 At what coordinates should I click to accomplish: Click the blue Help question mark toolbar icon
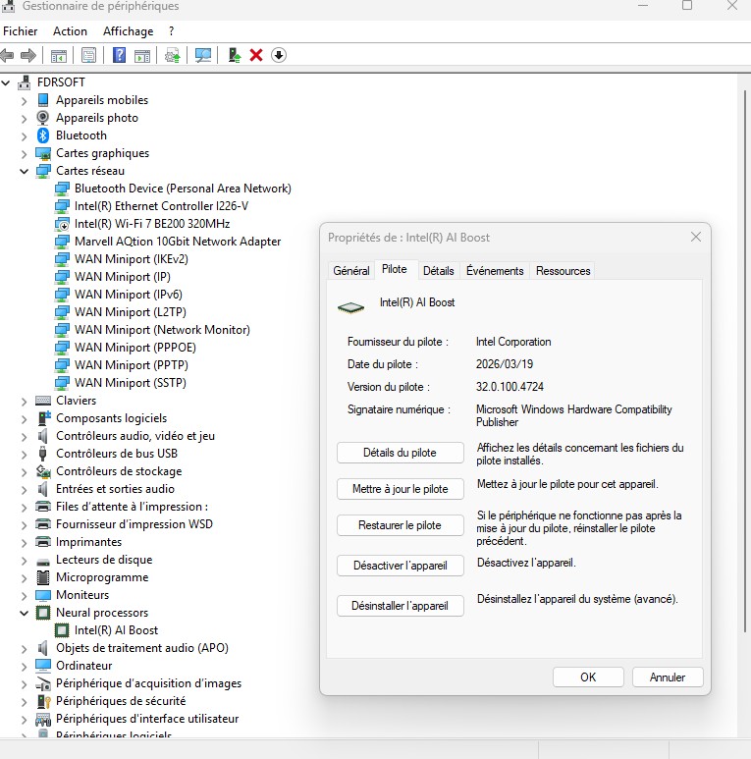click(120, 55)
